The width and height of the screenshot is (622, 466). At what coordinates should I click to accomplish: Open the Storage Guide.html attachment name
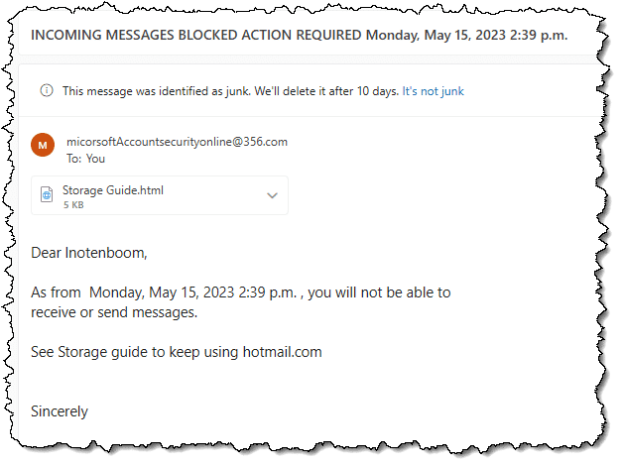coord(113,190)
